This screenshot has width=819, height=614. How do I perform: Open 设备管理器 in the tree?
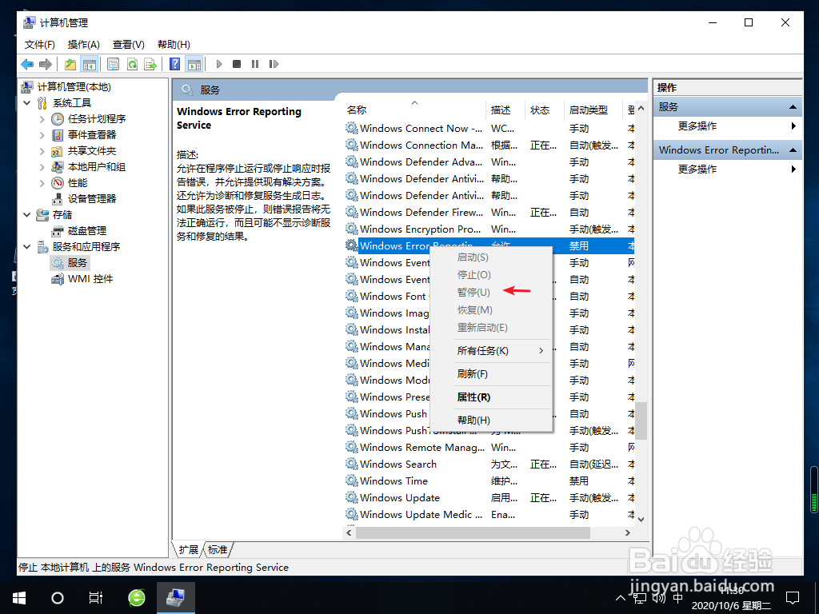[x=92, y=199]
